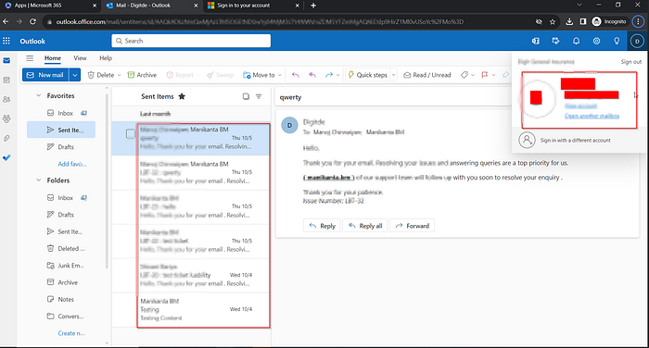Screen dimensions: 649x348
Task: Open the New mail dropdown arrow
Action: 75,75
